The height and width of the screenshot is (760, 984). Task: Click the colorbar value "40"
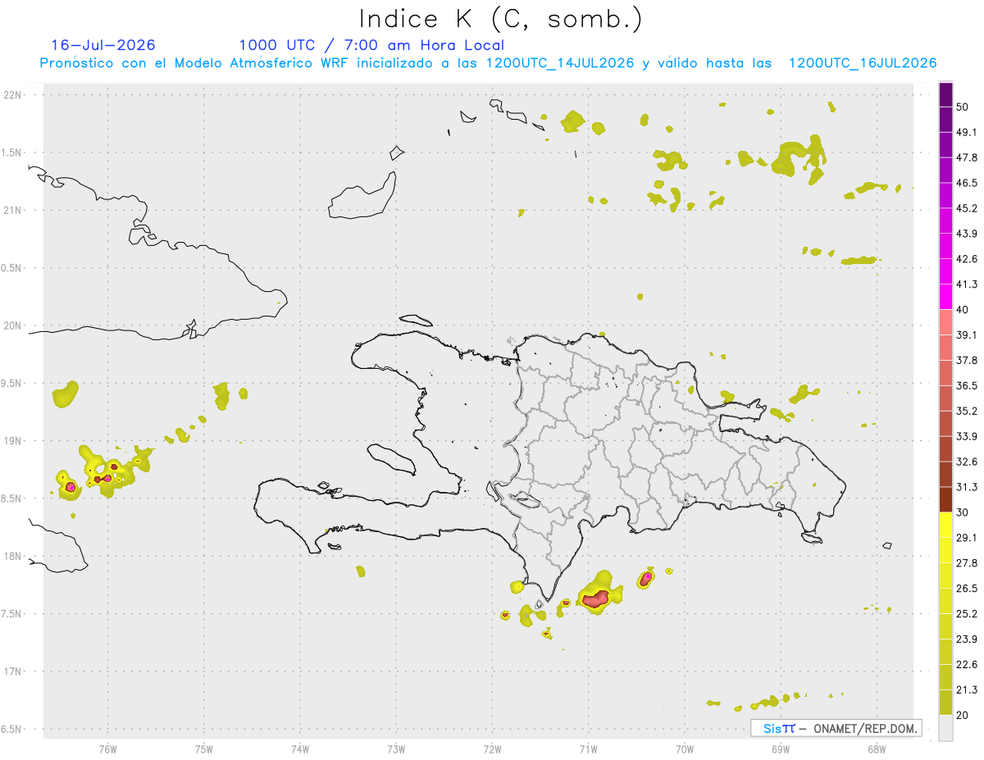pyautogui.click(x=963, y=310)
